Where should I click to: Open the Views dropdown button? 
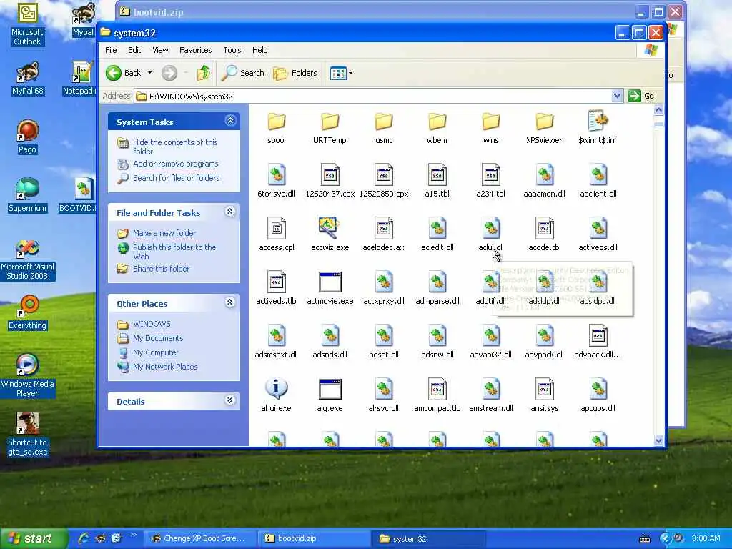tap(341, 73)
